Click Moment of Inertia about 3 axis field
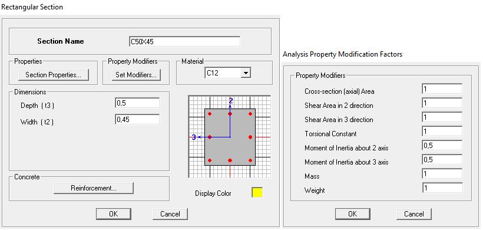 [442, 160]
